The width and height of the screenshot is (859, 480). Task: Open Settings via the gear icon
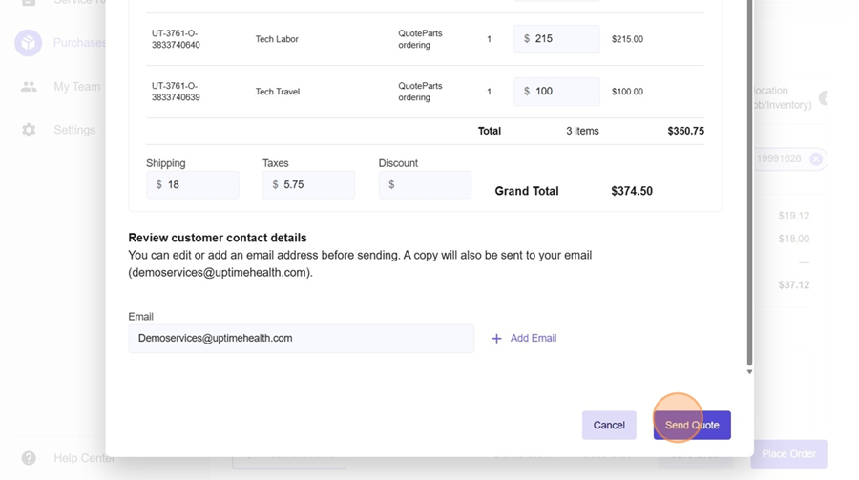(29, 130)
